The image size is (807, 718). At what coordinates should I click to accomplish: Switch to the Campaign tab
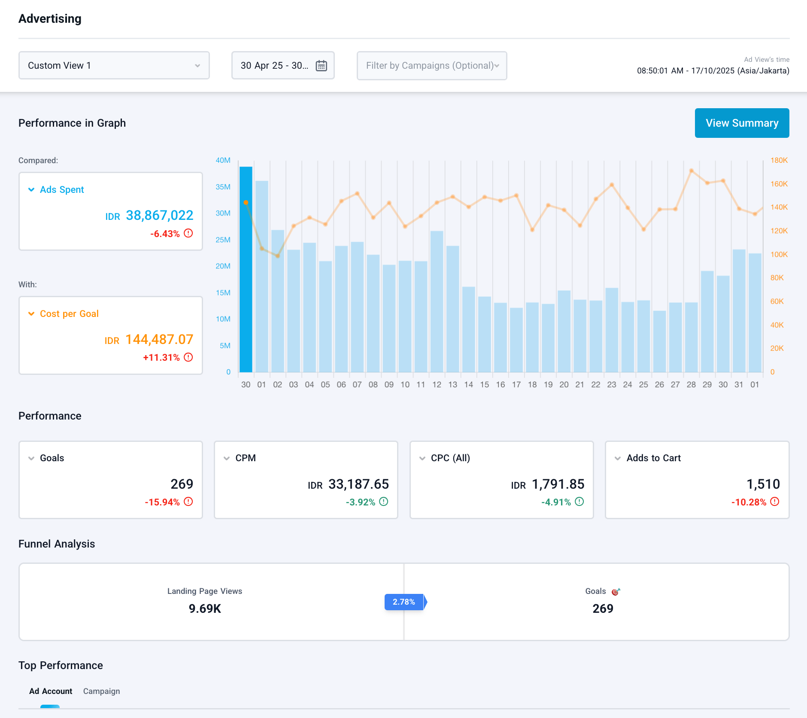point(101,691)
